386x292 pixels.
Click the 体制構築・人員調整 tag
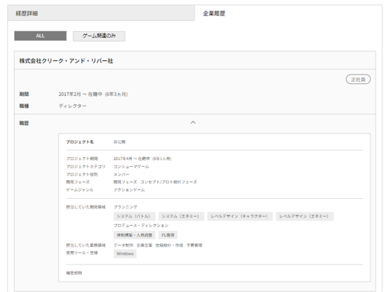click(x=135, y=235)
